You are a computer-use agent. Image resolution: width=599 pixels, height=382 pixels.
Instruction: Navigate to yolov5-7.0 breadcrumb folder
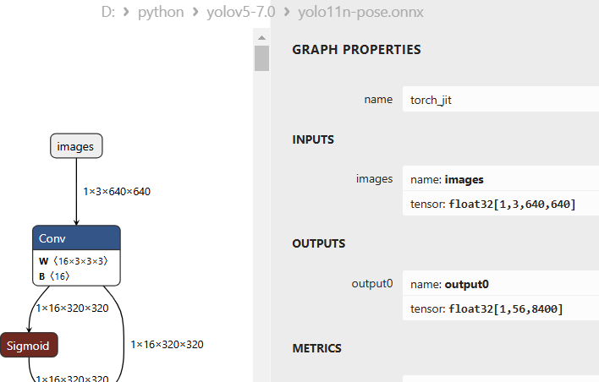click(240, 13)
